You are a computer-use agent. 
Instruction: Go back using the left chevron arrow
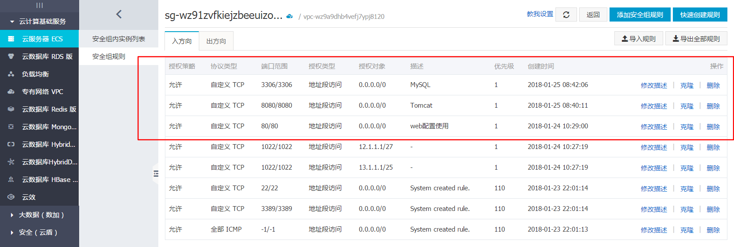coord(119,14)
